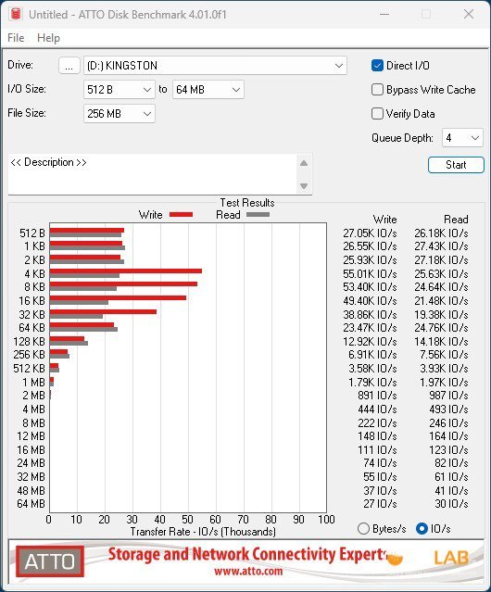491x592 pixels.
Task: Open the File menu
Action: click(x=16, y=38)
